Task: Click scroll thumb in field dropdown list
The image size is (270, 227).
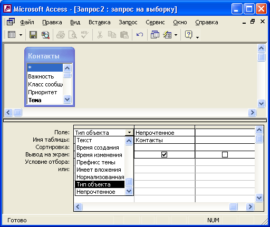Action: [x=129, y=182]
